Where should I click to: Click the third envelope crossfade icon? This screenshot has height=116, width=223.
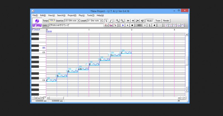click(x=175, y=25)
